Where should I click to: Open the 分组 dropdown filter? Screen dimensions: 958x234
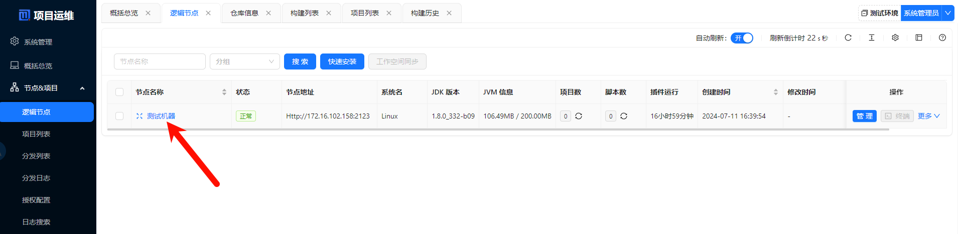pos(244,61)
